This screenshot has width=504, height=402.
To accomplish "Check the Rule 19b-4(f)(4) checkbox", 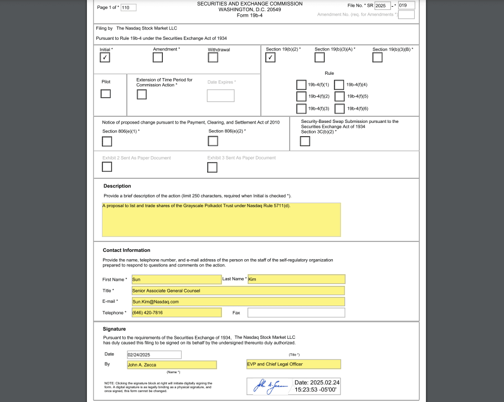I will (339, 85).
